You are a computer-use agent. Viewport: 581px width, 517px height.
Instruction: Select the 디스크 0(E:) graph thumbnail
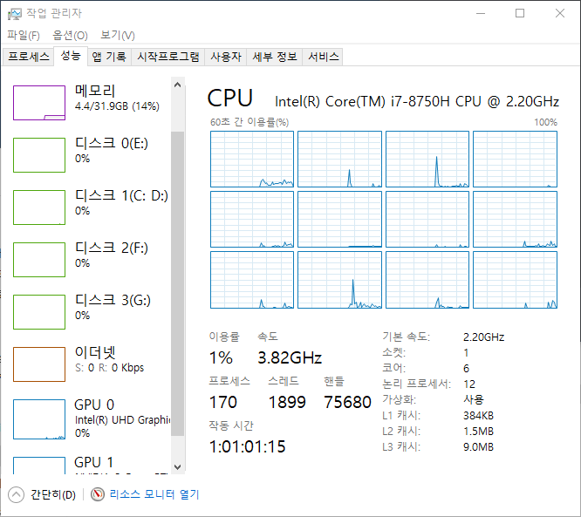pyautogui.click(x=39, y=155)
